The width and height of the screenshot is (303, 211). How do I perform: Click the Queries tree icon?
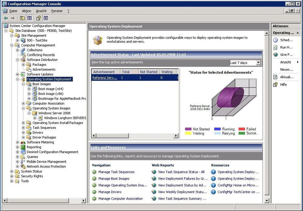tap(23, 157)
